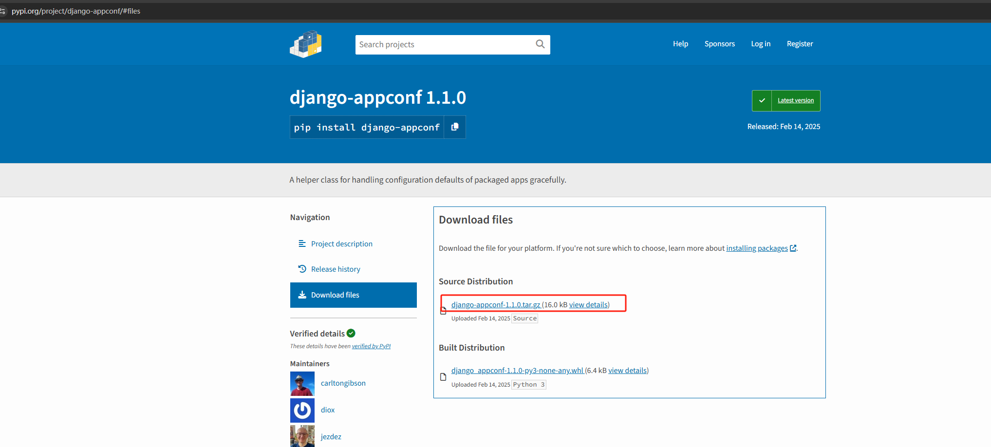Screen dimensions: 991x447
Task: Focus the Search projects input field
Action: click(x=444, y=45)
